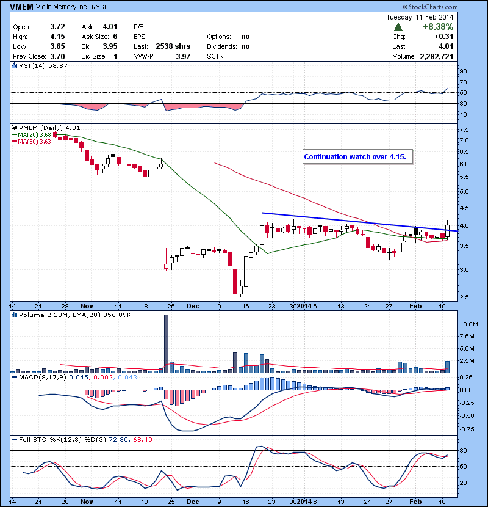Click the Prev Close value 3.70

point(57,56)
